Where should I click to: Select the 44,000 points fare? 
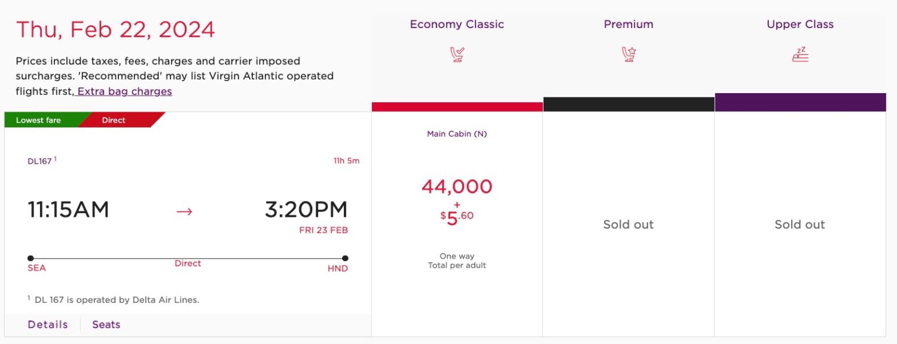point(456,187)
